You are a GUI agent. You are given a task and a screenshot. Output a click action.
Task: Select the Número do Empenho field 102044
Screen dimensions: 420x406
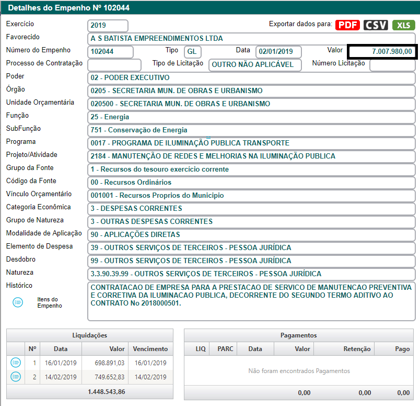tap(110, 52)
